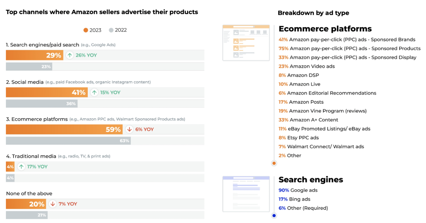Click the Walmart Connect/ Walmart ads entry
426x223 pixels.
(x=321, y=146)
